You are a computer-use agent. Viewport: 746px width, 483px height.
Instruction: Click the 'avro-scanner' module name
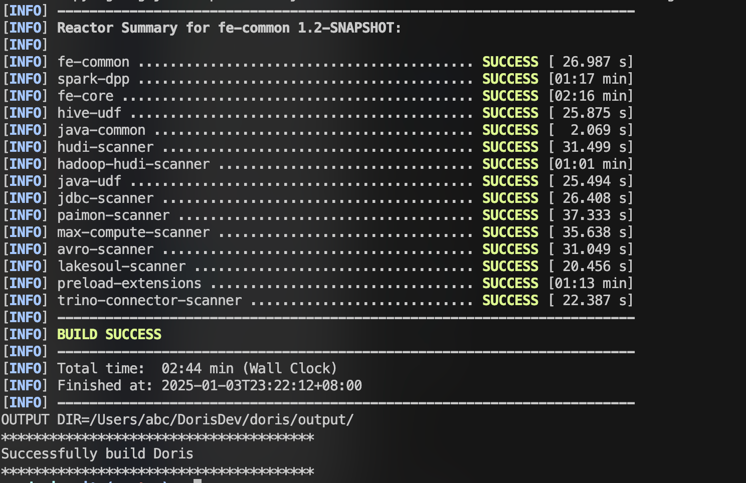click(105, 249)
